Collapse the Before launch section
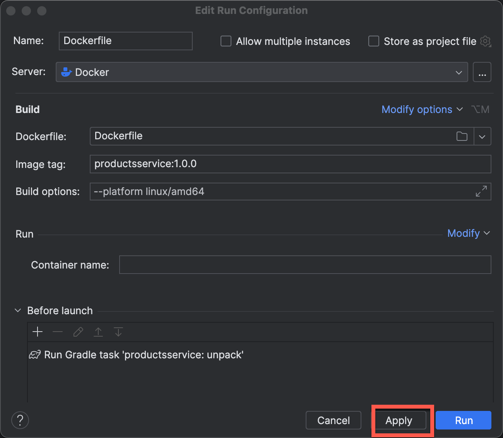Image resolution: width=503 pixels, height=438 pixels. [18, 310]
